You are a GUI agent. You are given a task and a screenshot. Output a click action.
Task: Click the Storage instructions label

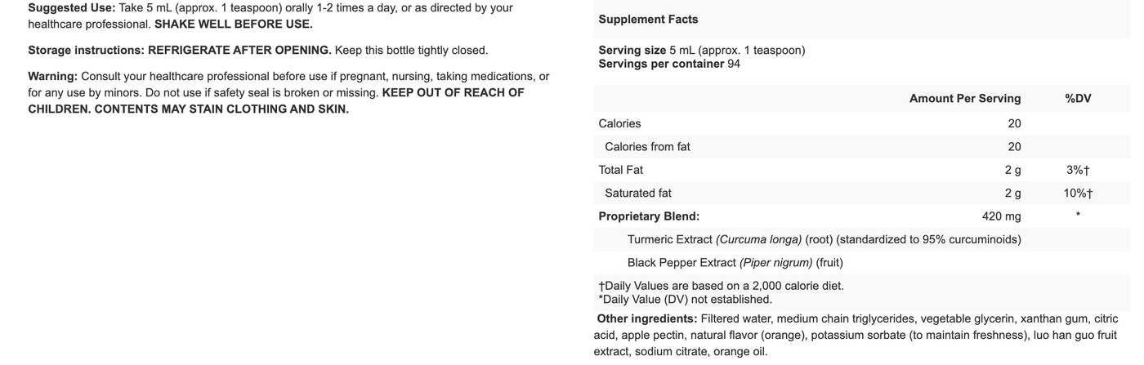86,50
